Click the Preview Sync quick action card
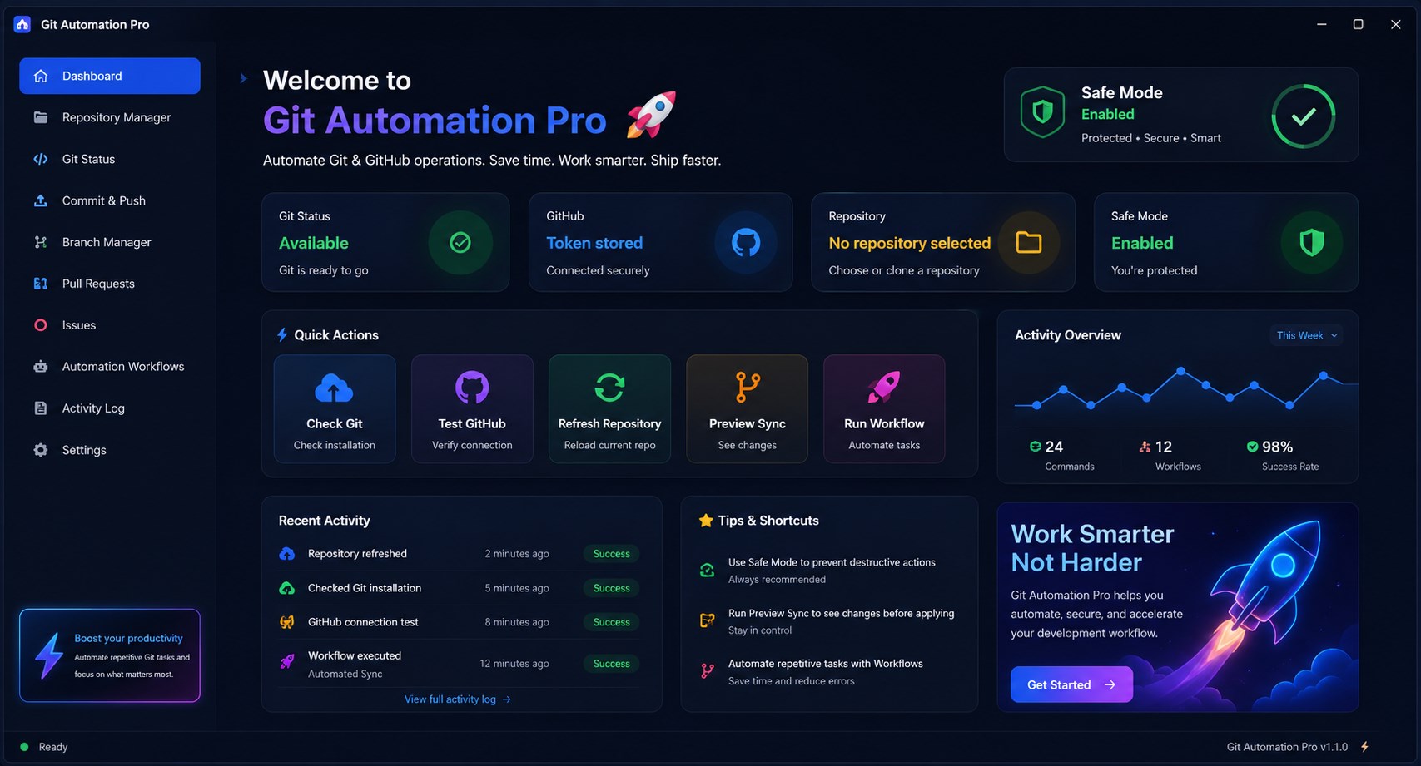 point(747,409)
